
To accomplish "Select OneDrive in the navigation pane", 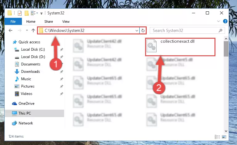I will [27, 104].
